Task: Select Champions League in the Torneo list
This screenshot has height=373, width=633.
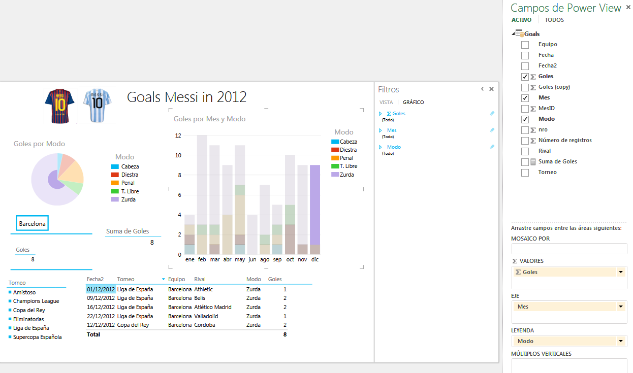Action: 37,300
